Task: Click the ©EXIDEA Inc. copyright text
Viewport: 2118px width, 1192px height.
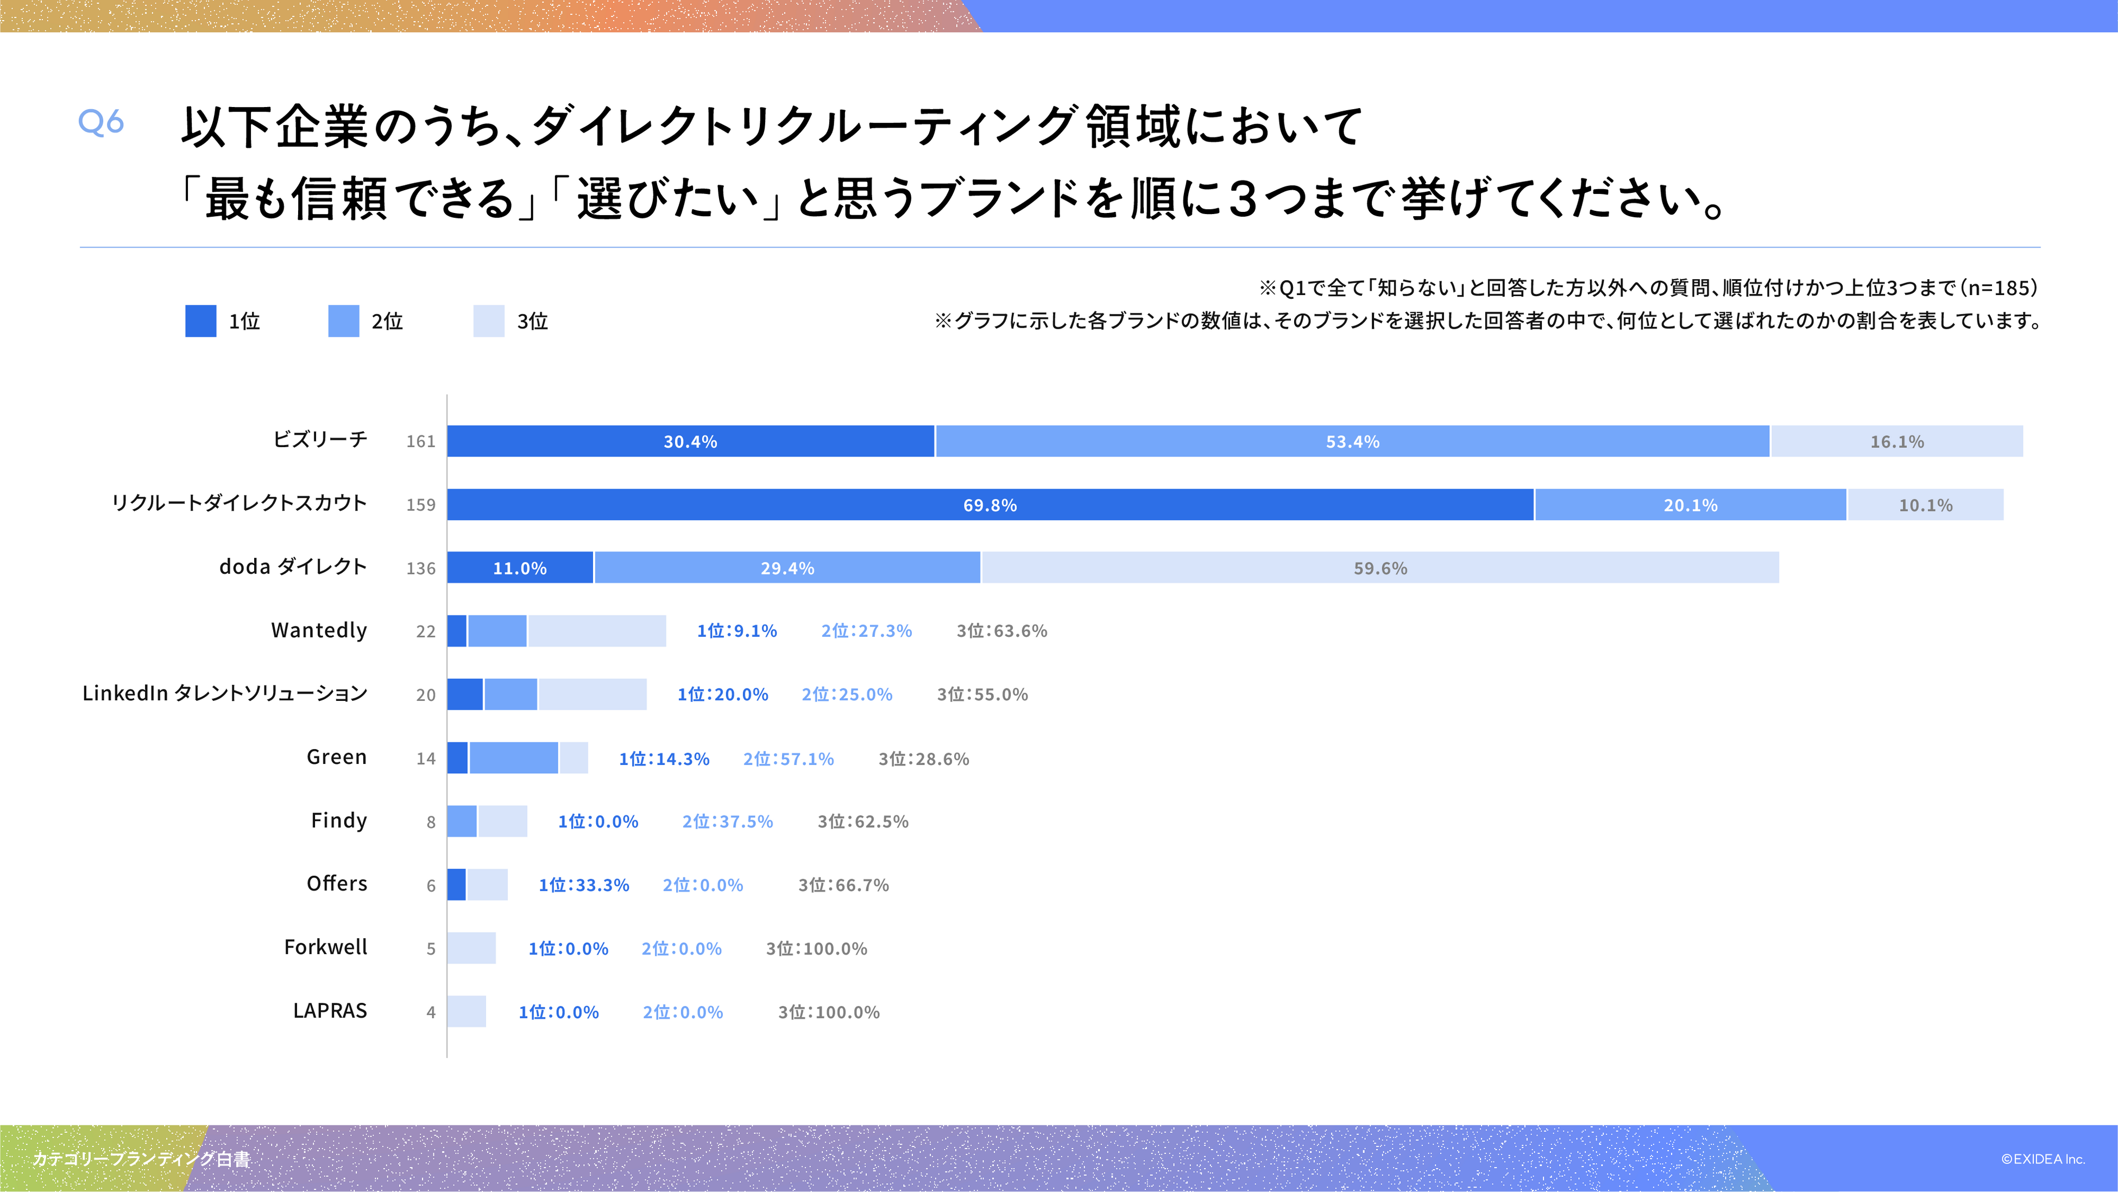Action: point(2043,1159)
